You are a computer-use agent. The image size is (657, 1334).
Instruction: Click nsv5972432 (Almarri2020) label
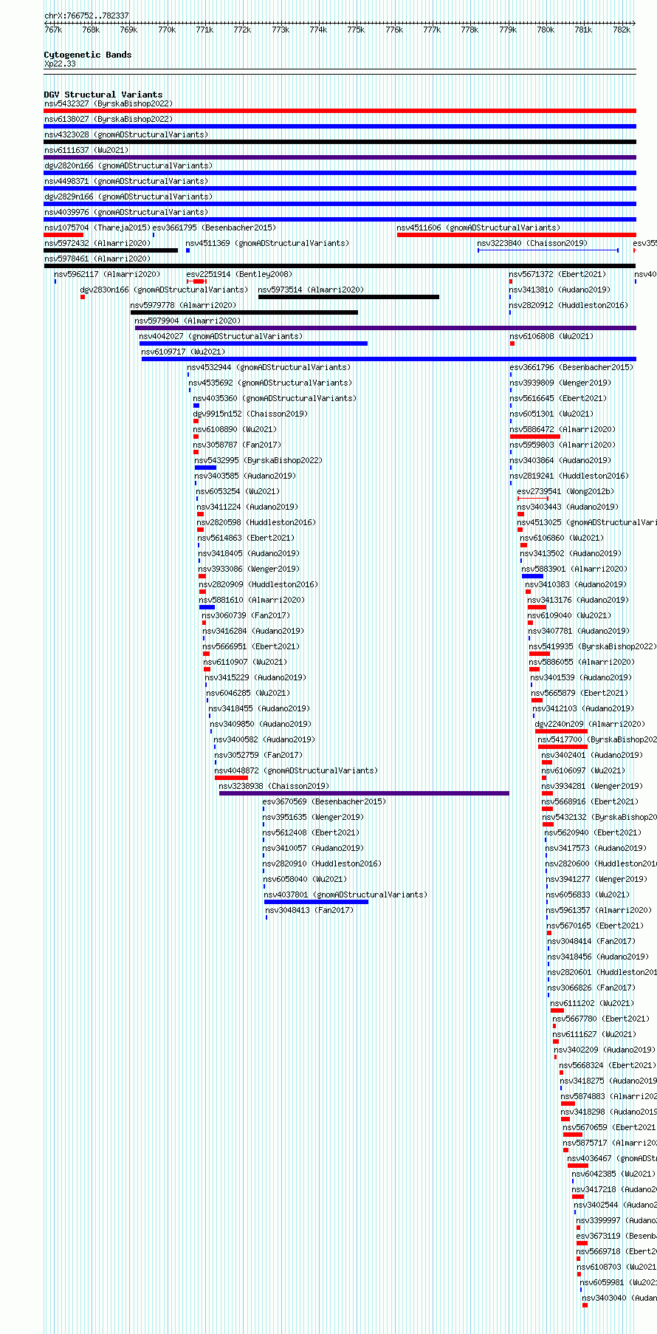(x=97, y=243)
